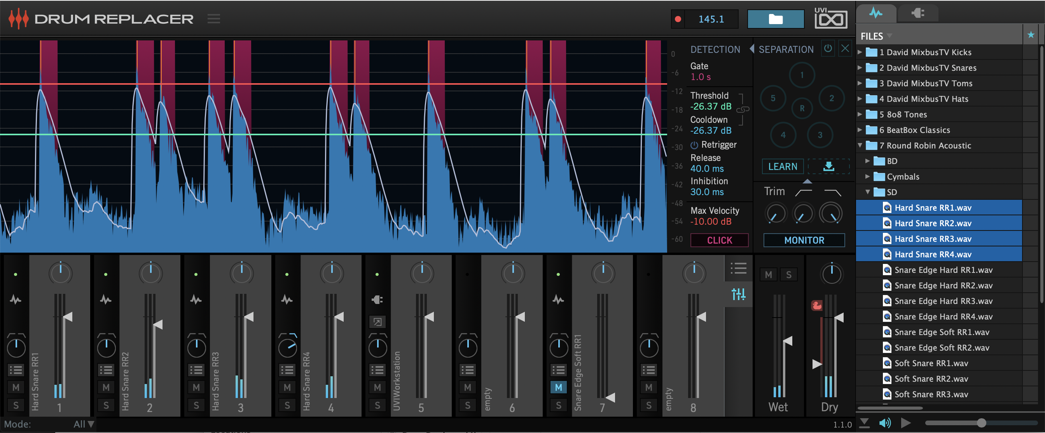Click the LEARN button

783,167
